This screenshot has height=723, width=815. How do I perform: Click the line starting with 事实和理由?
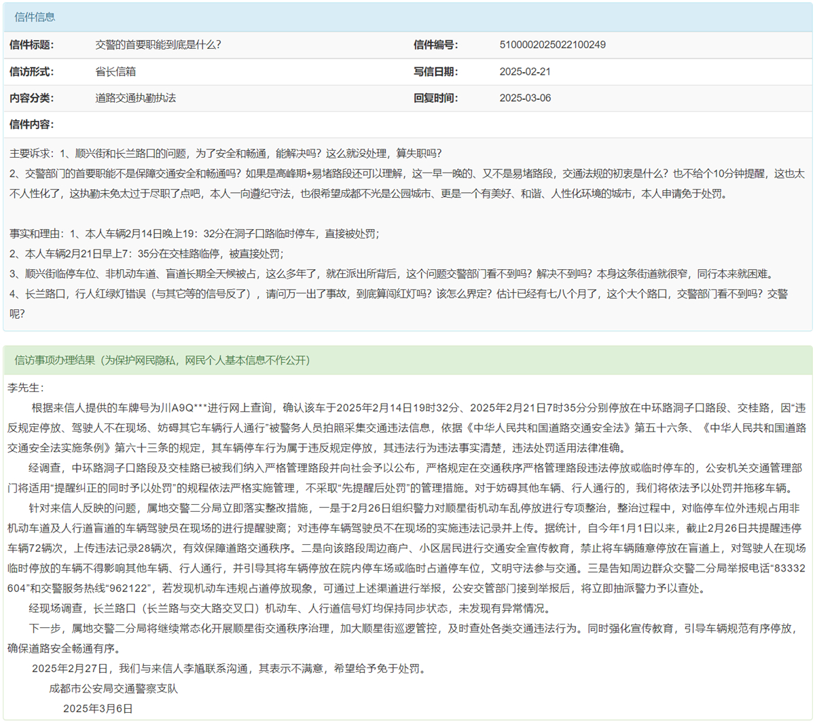(x=194, y=234)
